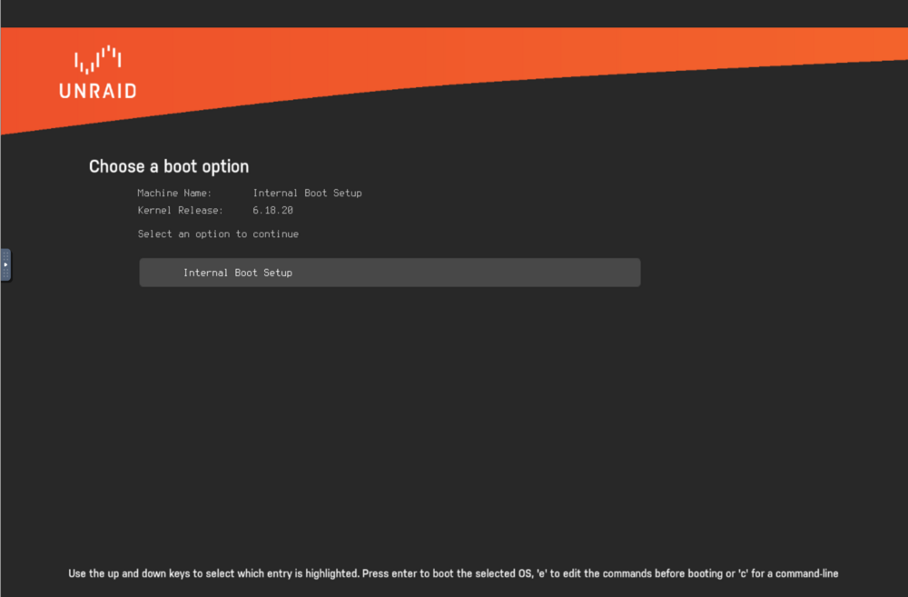Image resolution: width=908 pixels, height=597 pixels.
Task: Click the Choose a boot option heading
Action: pyautogui.click(x=169, y=167)
